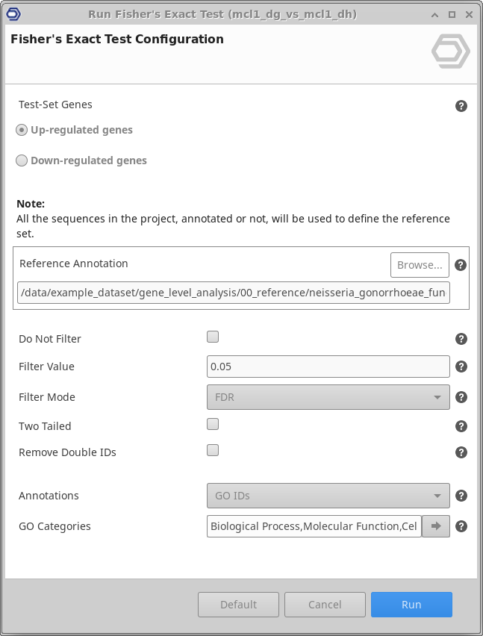The height and width of the screenshot is (636, 483).
Task: Open help for Reference Annotation
Action: pos(461,265)
